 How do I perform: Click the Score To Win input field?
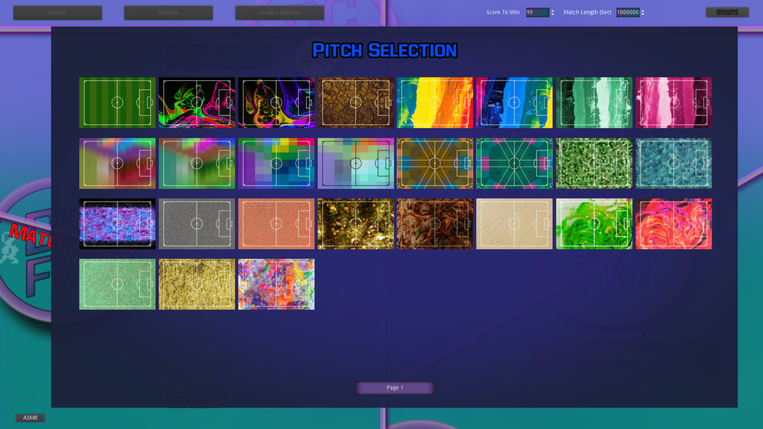[537, 12]
